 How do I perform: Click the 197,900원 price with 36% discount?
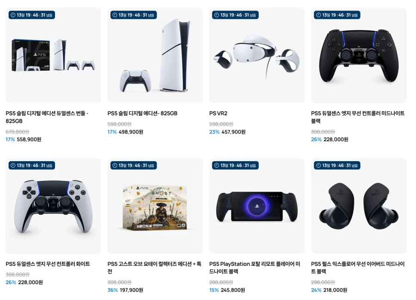[x=131, y=290]
